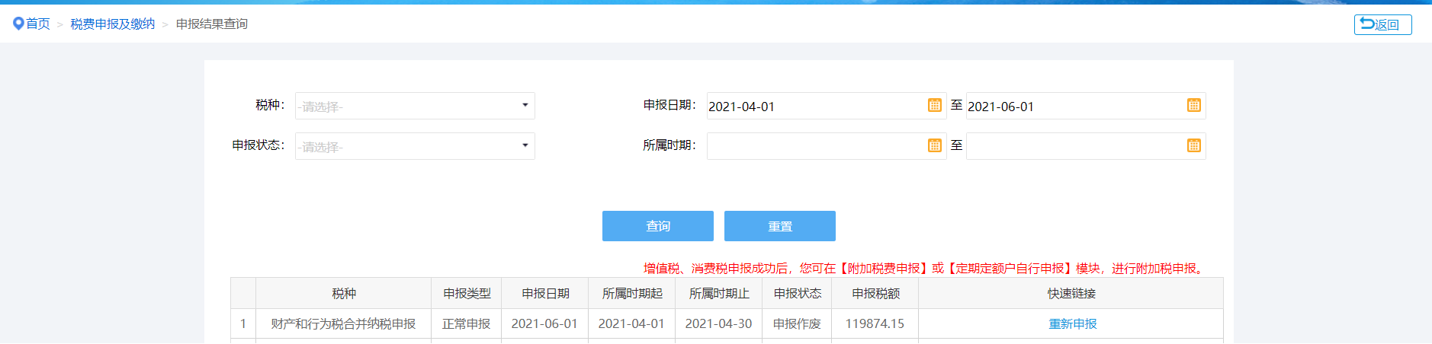Select cell 申报作废 in row 1
The width and height of the screenshot is (1432, 344).
[798, 323]
